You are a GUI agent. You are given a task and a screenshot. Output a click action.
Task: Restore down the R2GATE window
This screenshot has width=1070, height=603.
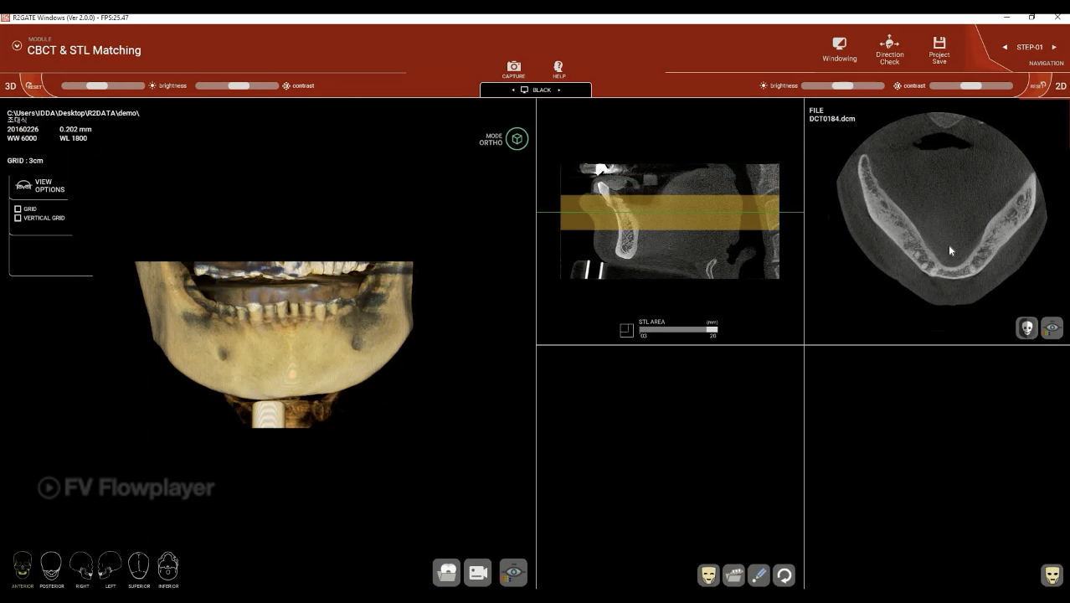(1031, 17)
